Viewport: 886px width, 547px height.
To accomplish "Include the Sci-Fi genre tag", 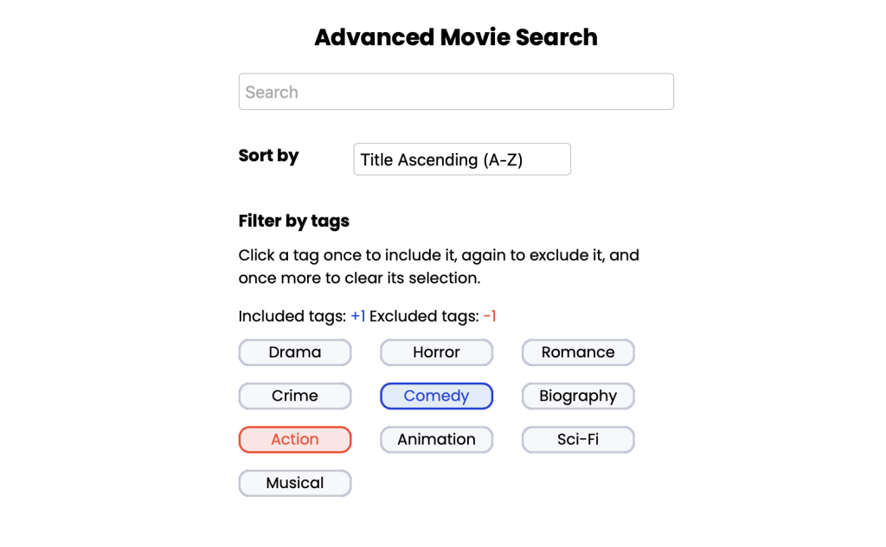I will (x=578, y=440).
